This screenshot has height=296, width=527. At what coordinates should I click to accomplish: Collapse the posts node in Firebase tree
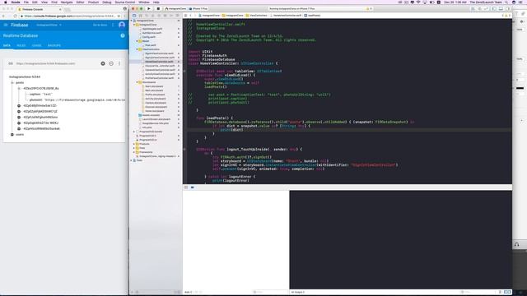click(12, 82)
